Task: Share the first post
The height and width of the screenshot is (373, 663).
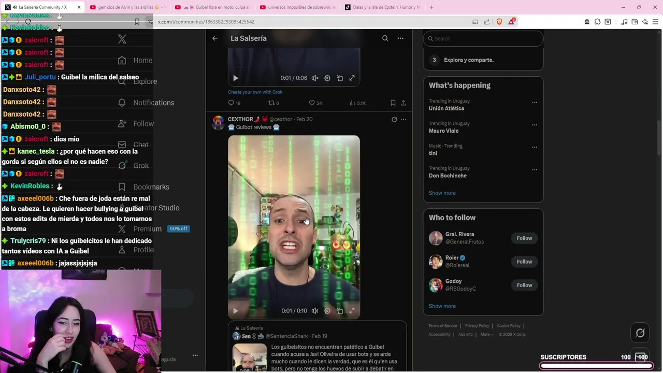Action: [403, 103]
